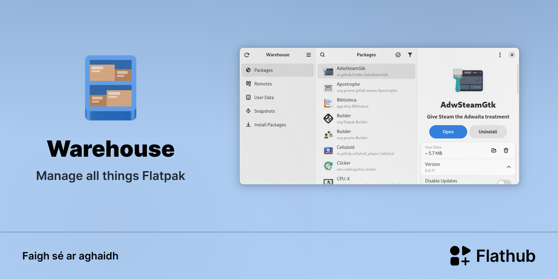Click the Uninstall button
Image resolution: width=558 pixels, height=279 pixels.
488,132
